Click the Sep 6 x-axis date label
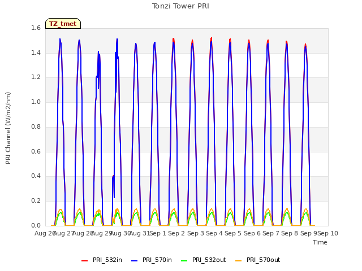The height and width of the screenshot is (271, 362). pos(252,233)
